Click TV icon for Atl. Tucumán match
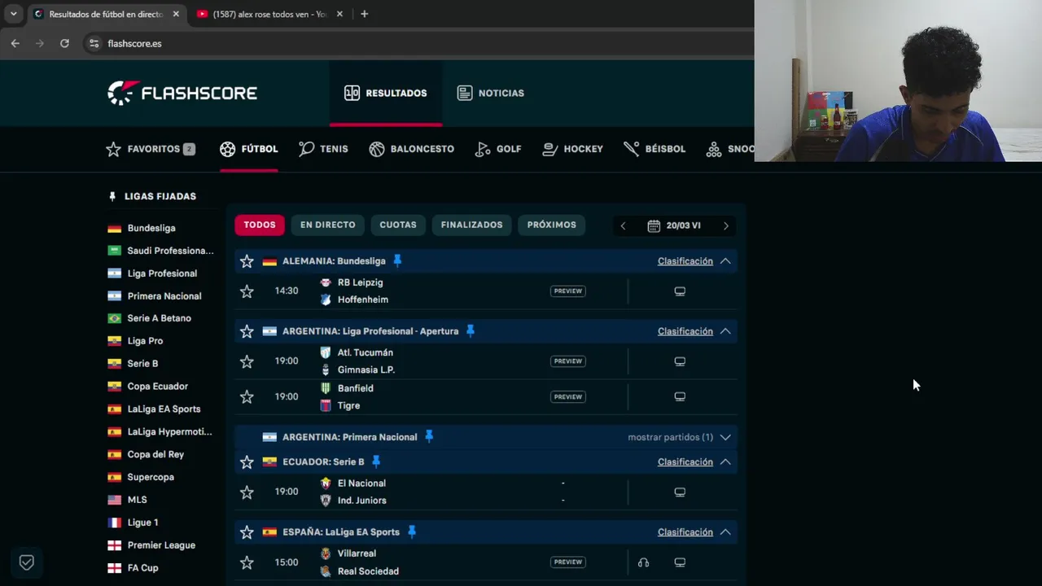The image size is (1042, 586). (680, 361)
